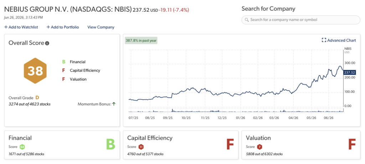
Task: Click the Capital Efficiency card heading
Action: (x=150, y=138)
